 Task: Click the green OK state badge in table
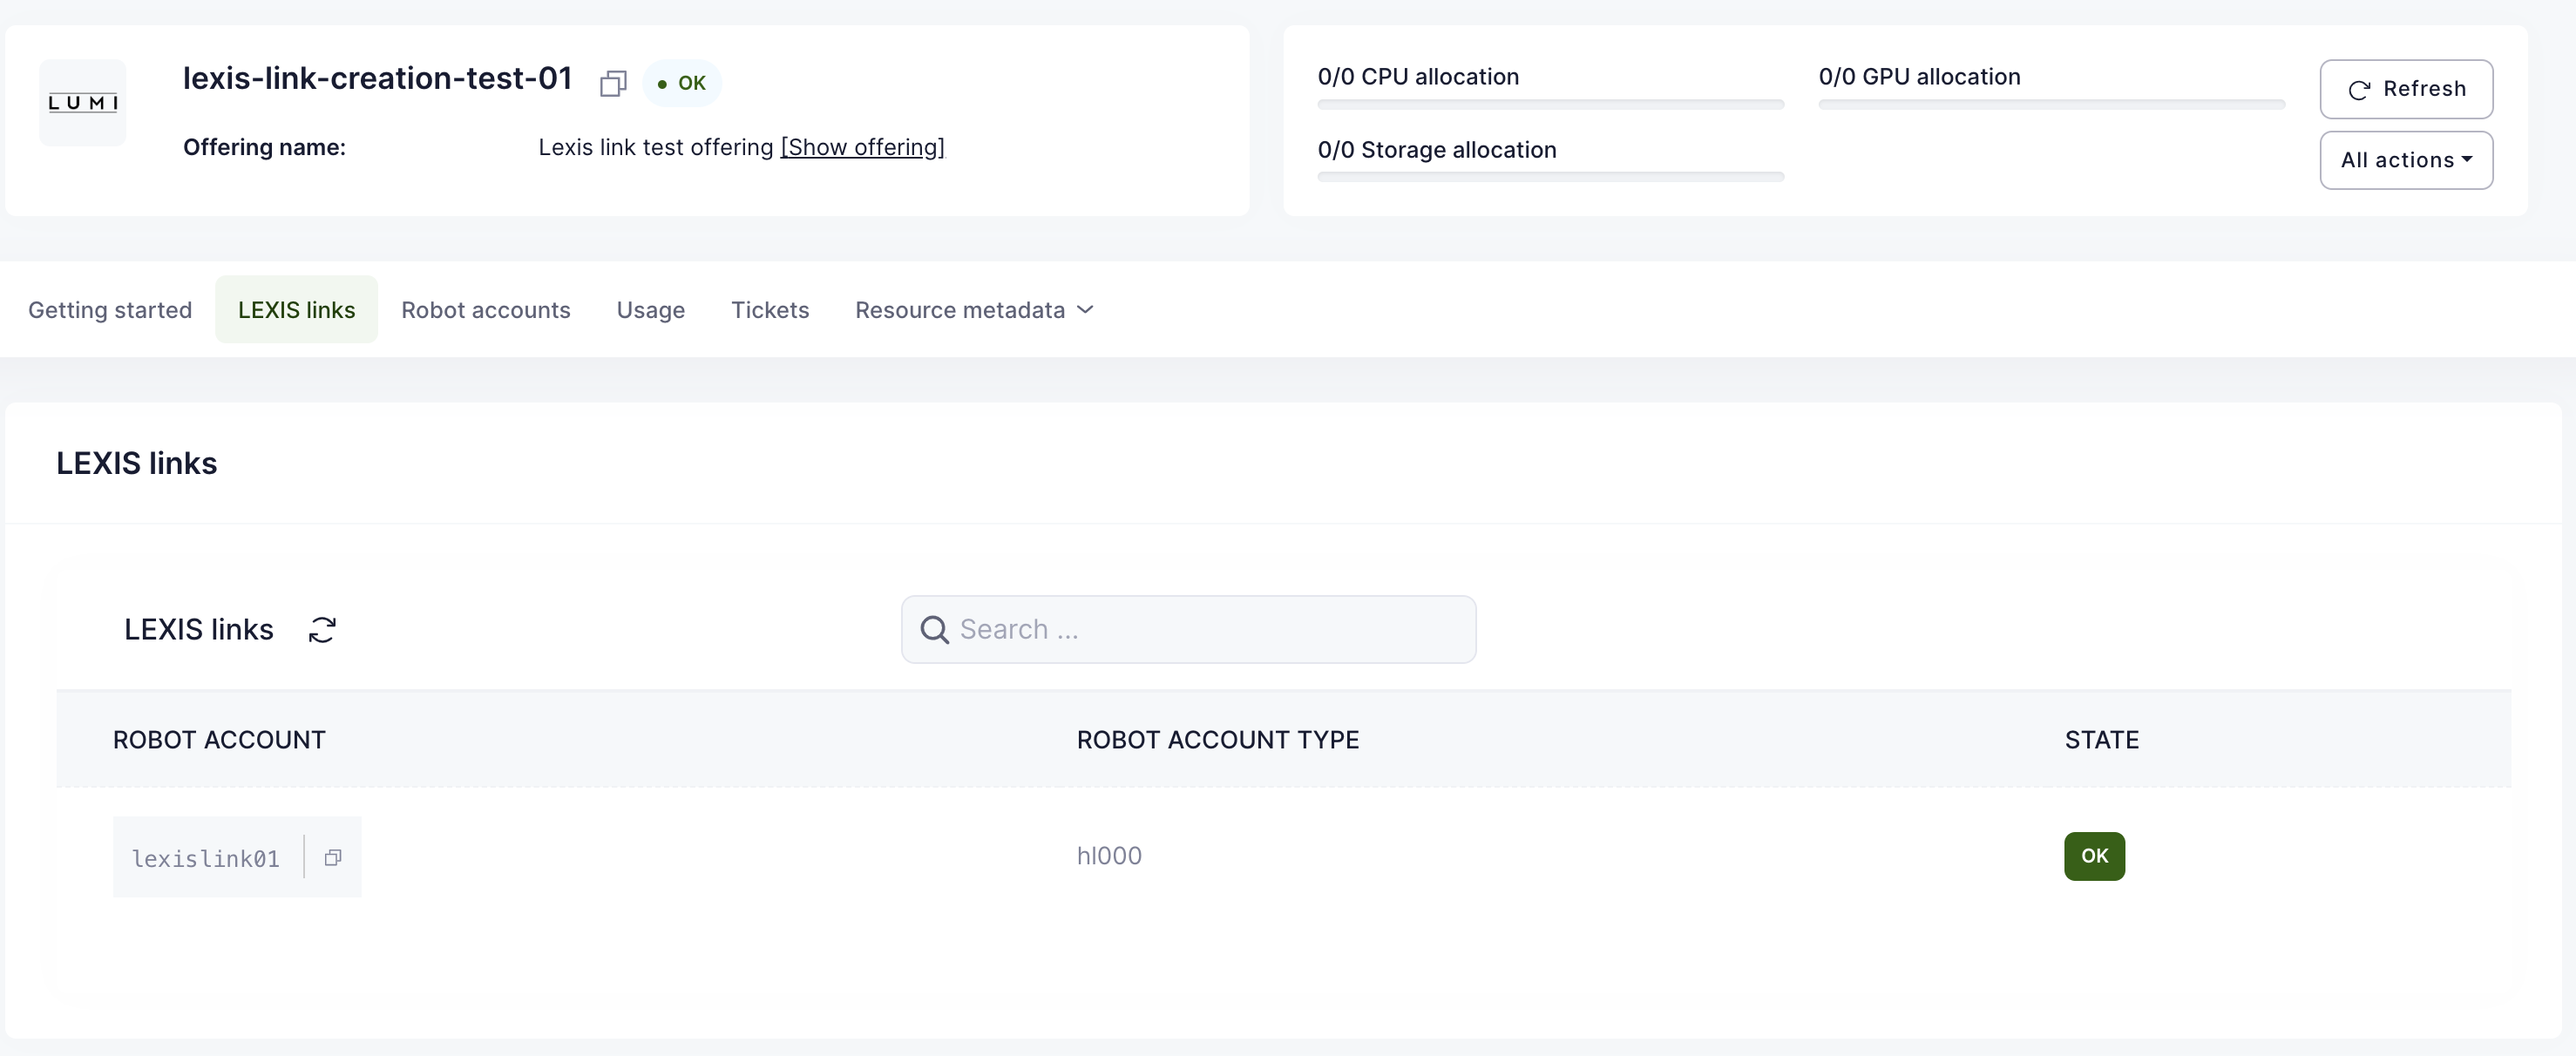click(x=2094, y=857)
